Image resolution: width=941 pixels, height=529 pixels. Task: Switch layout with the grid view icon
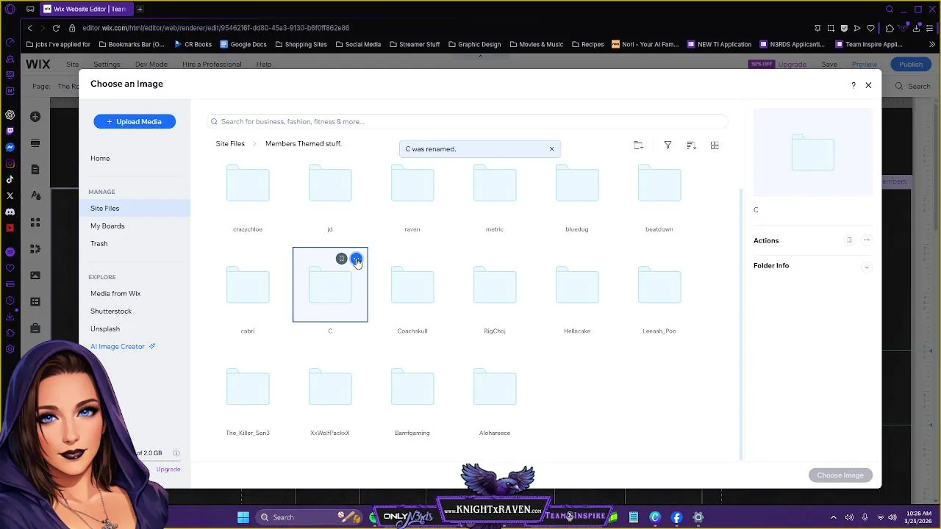(x=715, y=145)
